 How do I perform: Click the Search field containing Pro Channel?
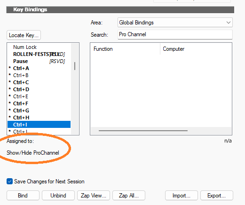(175, 34)
